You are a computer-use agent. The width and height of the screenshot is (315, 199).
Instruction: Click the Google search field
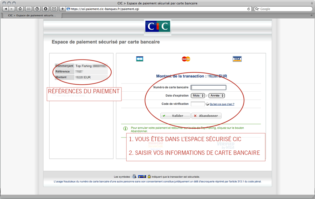(283, 9)
